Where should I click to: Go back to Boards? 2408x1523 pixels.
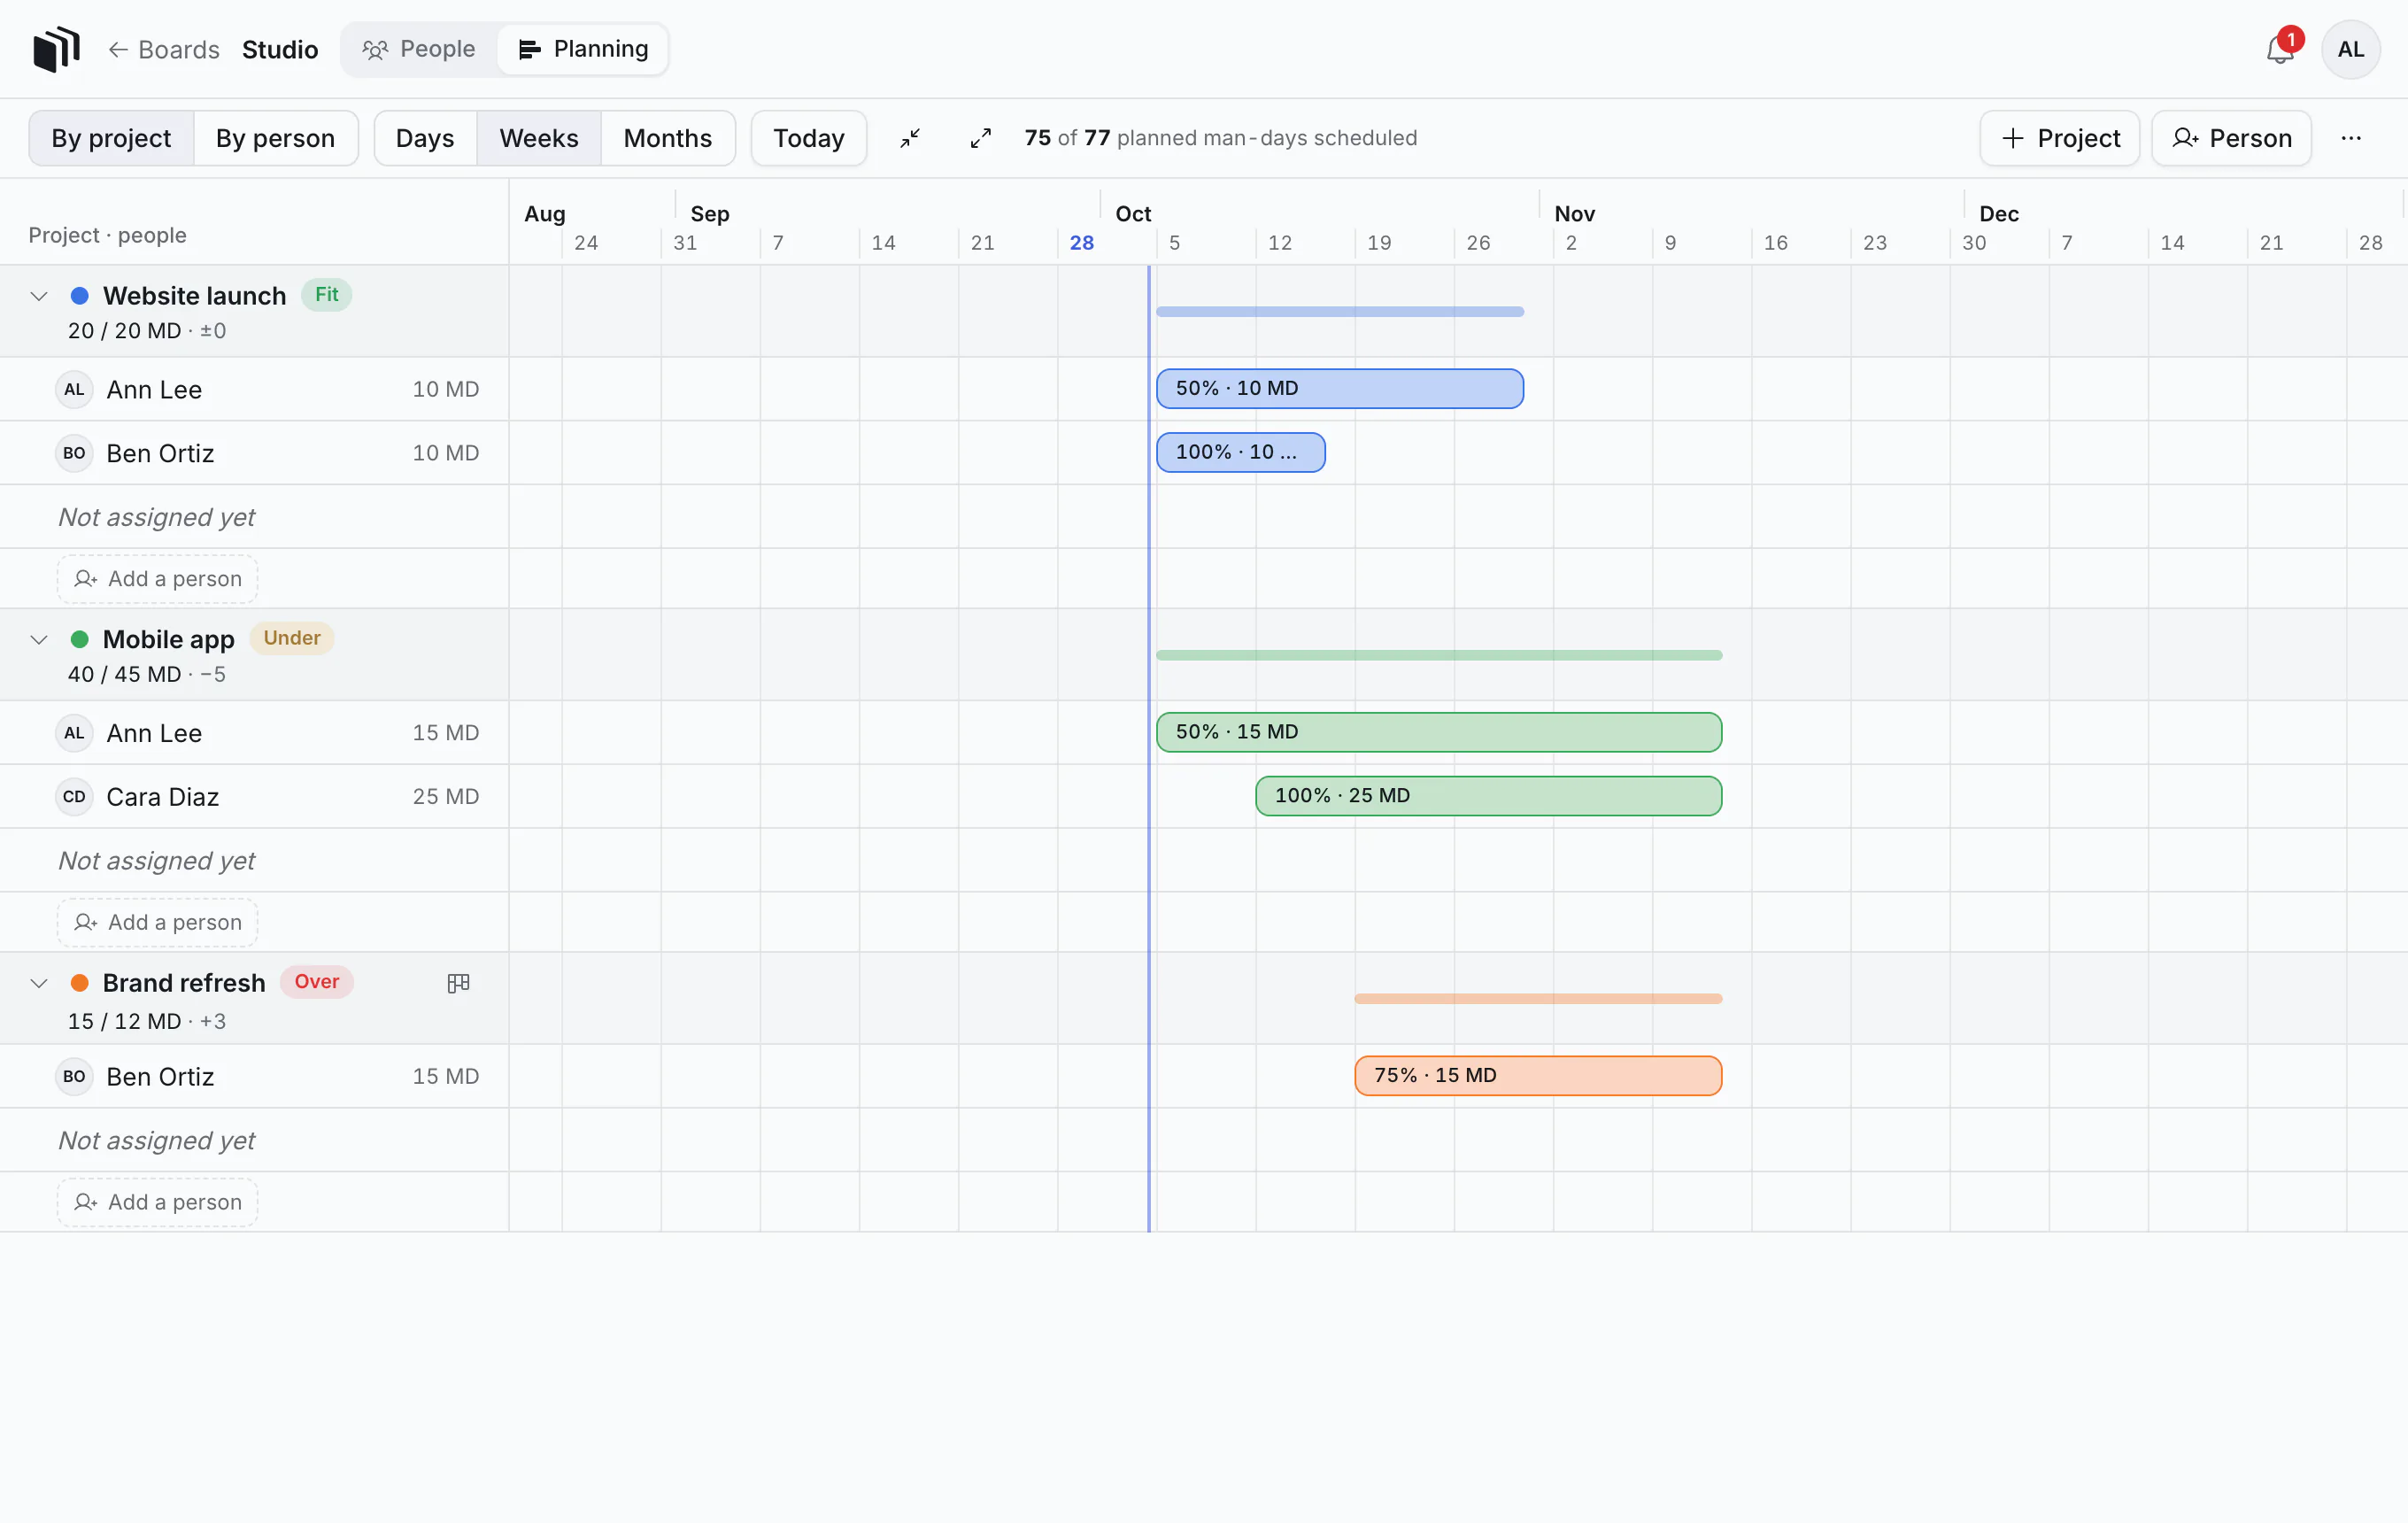click(164, 49)
